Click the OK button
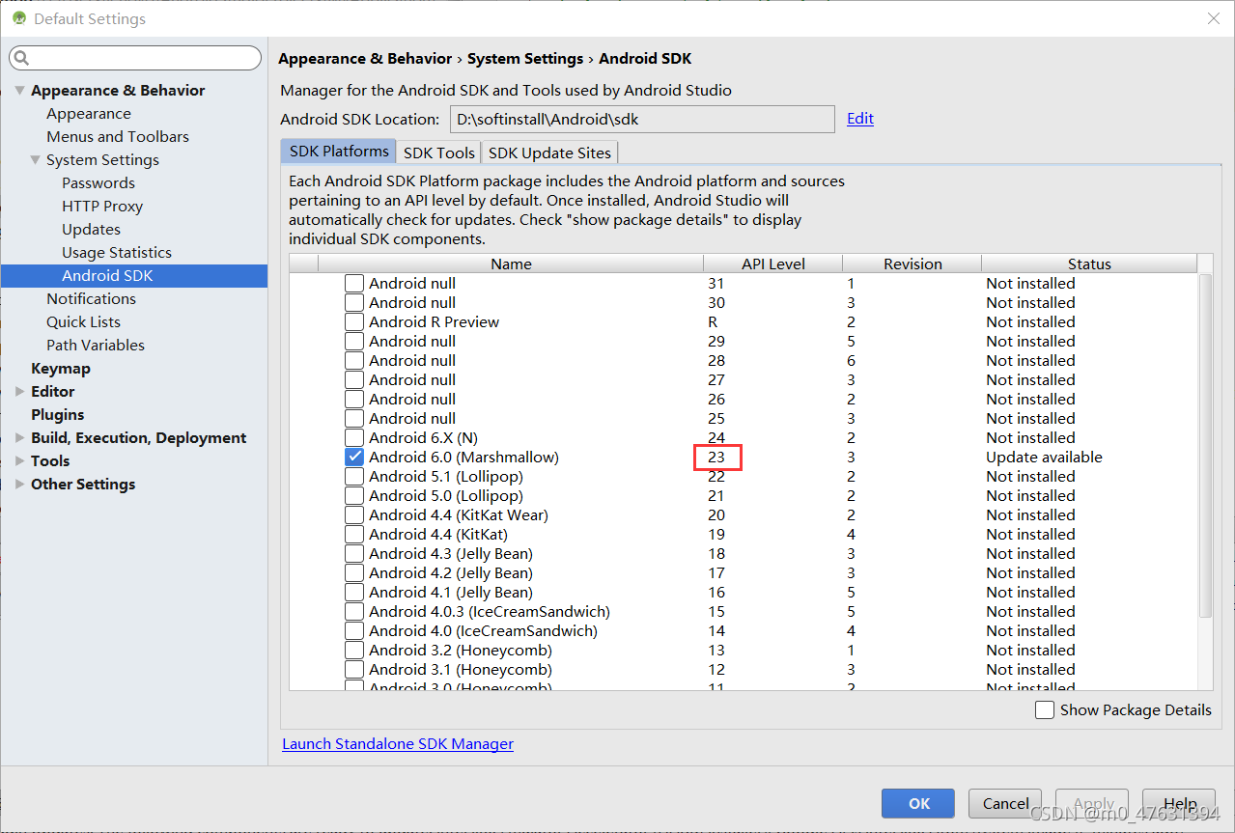 pyautogui.click(x=918, y=803)
